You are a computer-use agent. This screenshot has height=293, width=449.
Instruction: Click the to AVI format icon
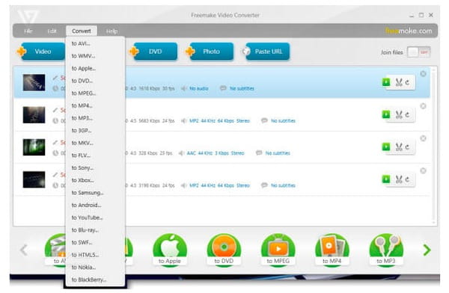click(x=55, y=250)
